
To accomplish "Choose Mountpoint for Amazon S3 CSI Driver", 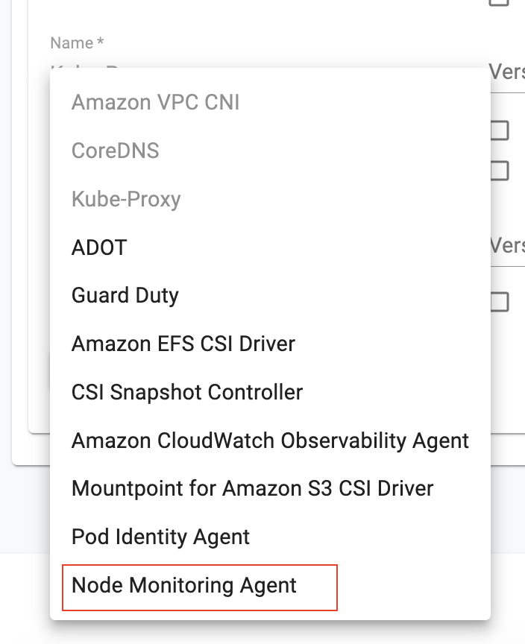I will click(x=252, y=489).
